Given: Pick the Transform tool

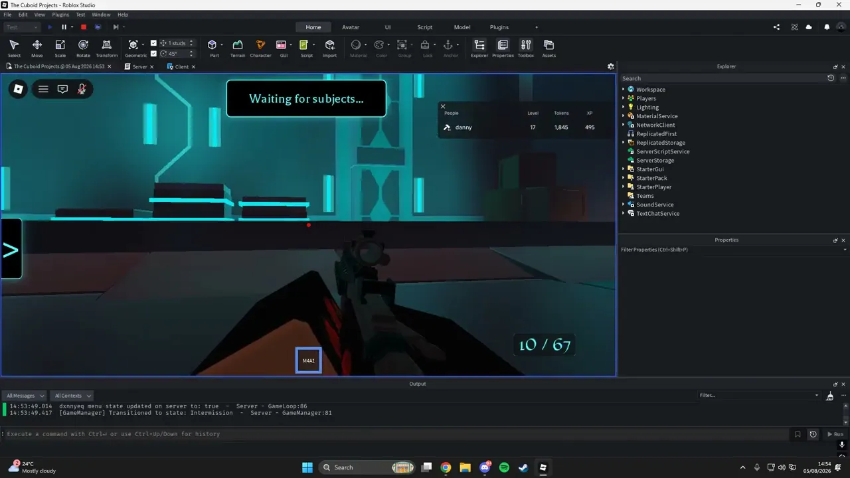Looking at the screenshot, I should click(x=106, y=48).
